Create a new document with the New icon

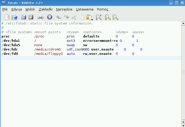(x=7, y=17)
